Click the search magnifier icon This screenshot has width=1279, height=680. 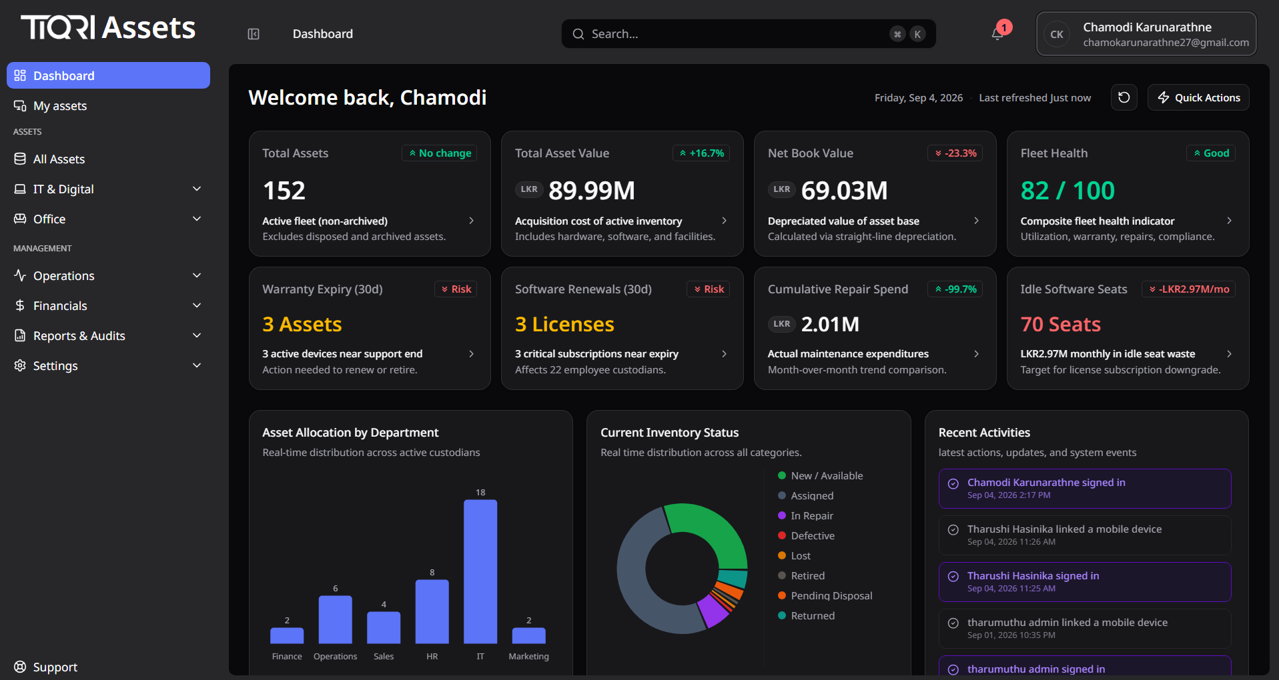(x=578, y=34)
